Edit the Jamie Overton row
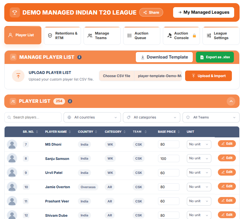Viewport: 243px width, 219px height. point(227,186)
